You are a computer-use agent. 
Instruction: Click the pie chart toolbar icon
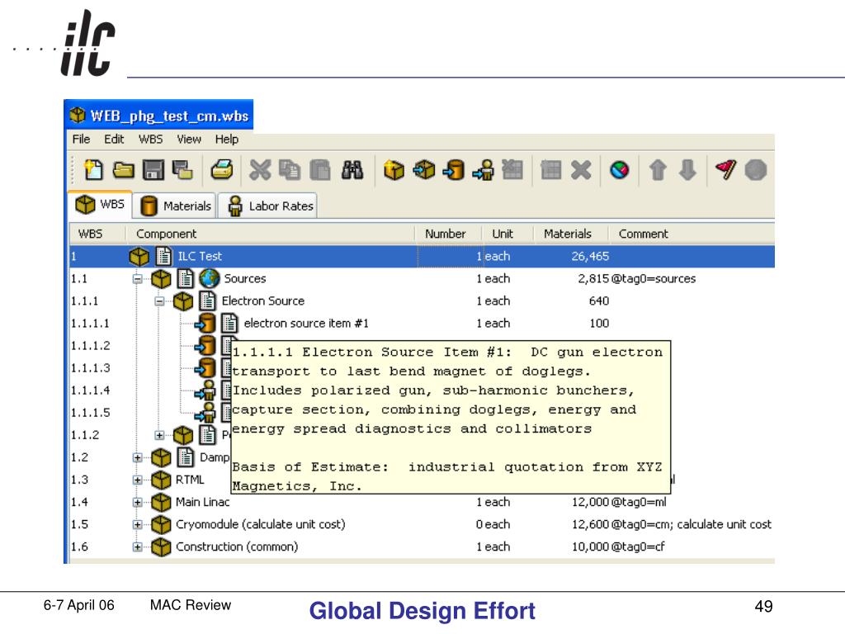pyautogui.click(x=620, y=170)
